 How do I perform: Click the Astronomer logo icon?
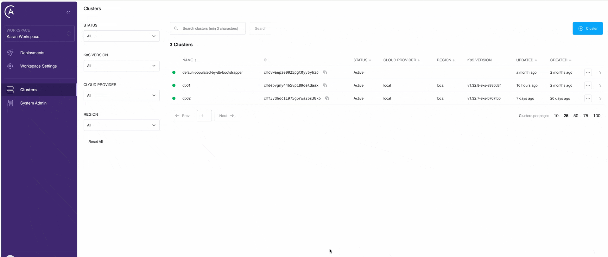10,12
